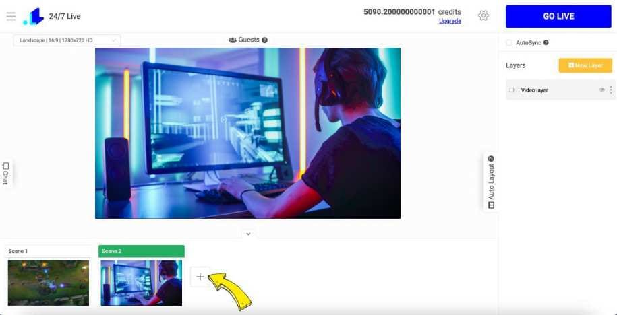The height and width of the screenshot is (315, 617).
Task: Click the Video layer camera icon
Action: [x=512, y=90]
